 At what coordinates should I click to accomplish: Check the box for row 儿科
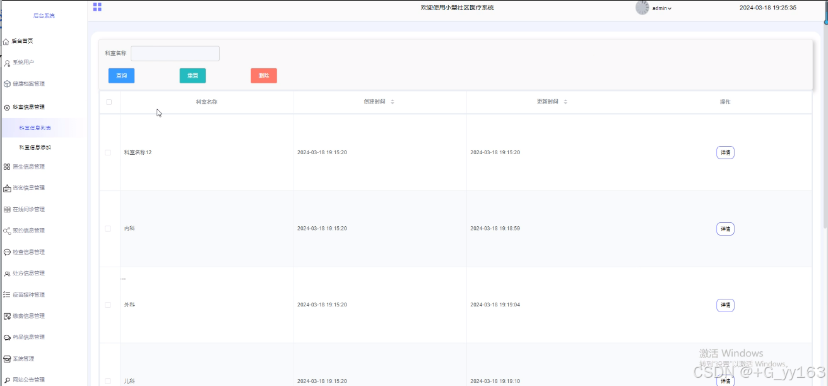click(x=108, y=381)
